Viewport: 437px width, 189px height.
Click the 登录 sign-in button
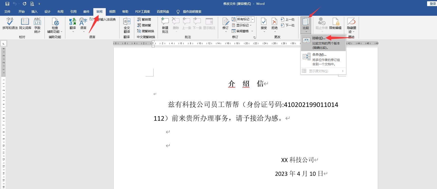click(x=433, y=4)
